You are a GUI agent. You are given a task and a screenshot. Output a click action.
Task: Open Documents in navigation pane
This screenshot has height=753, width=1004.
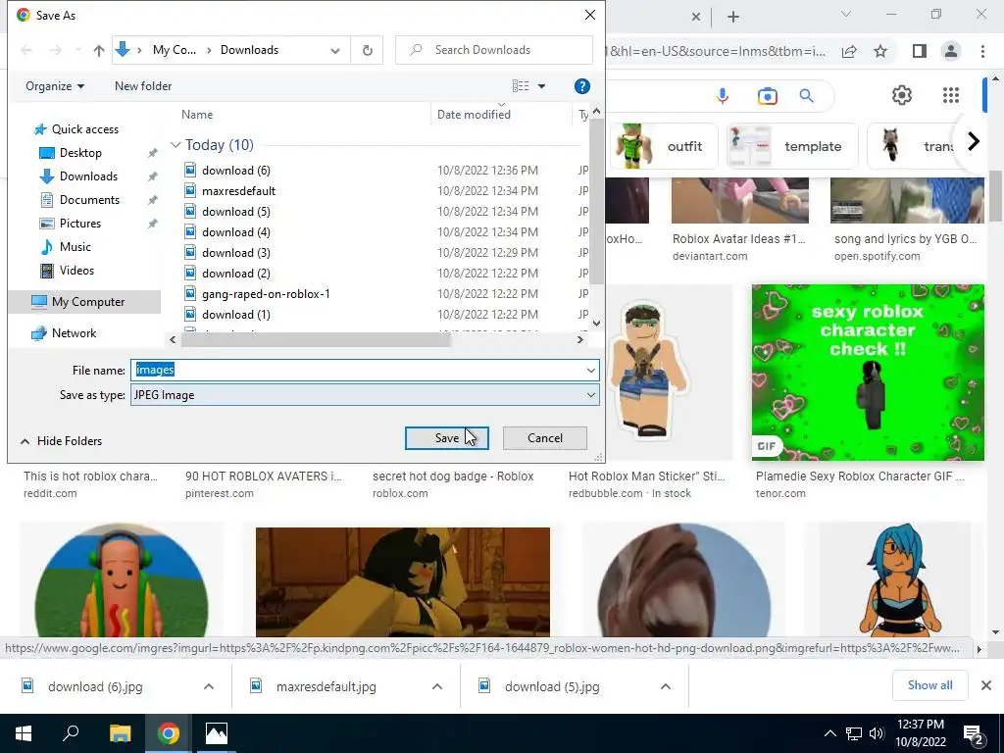point(89,200)
